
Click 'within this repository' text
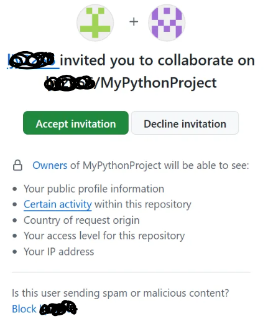pos(143,204)
